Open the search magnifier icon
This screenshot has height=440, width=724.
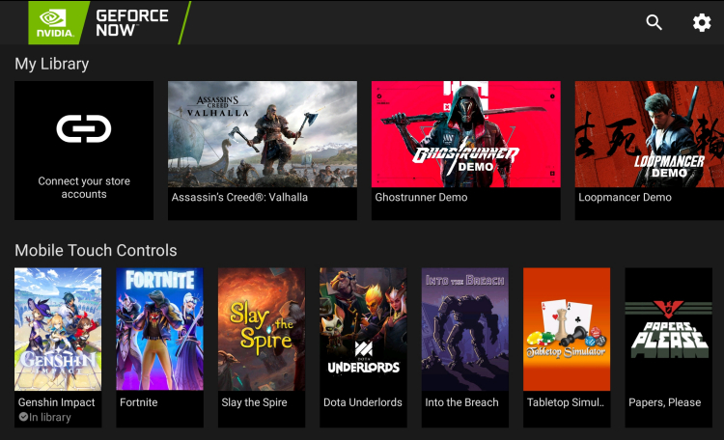pyautogui.click(x=654, y=22)
